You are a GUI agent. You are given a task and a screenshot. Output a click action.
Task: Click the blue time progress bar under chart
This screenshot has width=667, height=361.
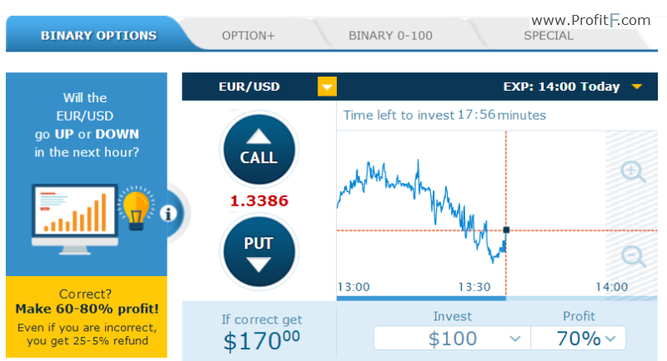pos(421,299)
